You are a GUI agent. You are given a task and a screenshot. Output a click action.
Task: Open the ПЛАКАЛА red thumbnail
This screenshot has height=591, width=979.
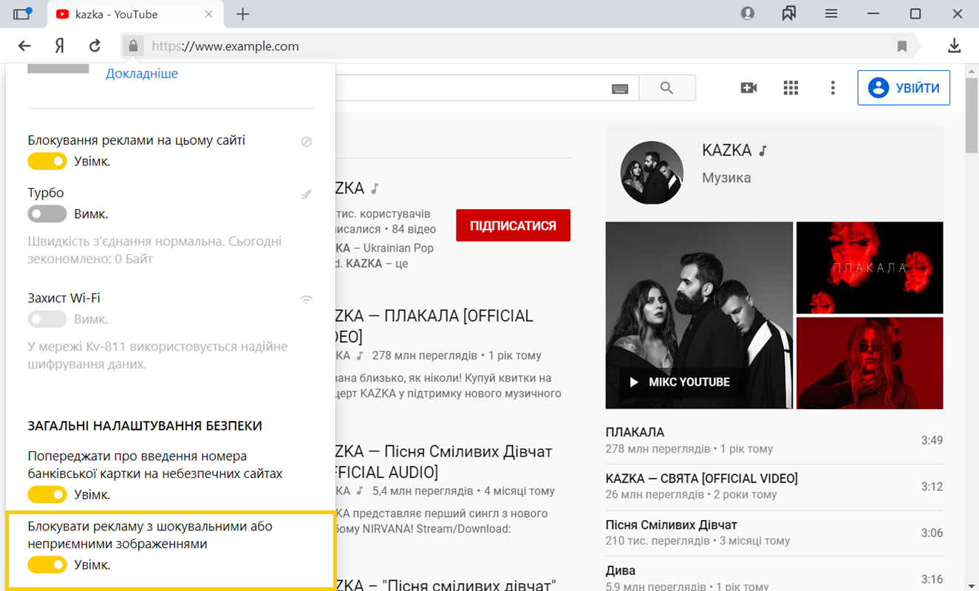(870, 267)
